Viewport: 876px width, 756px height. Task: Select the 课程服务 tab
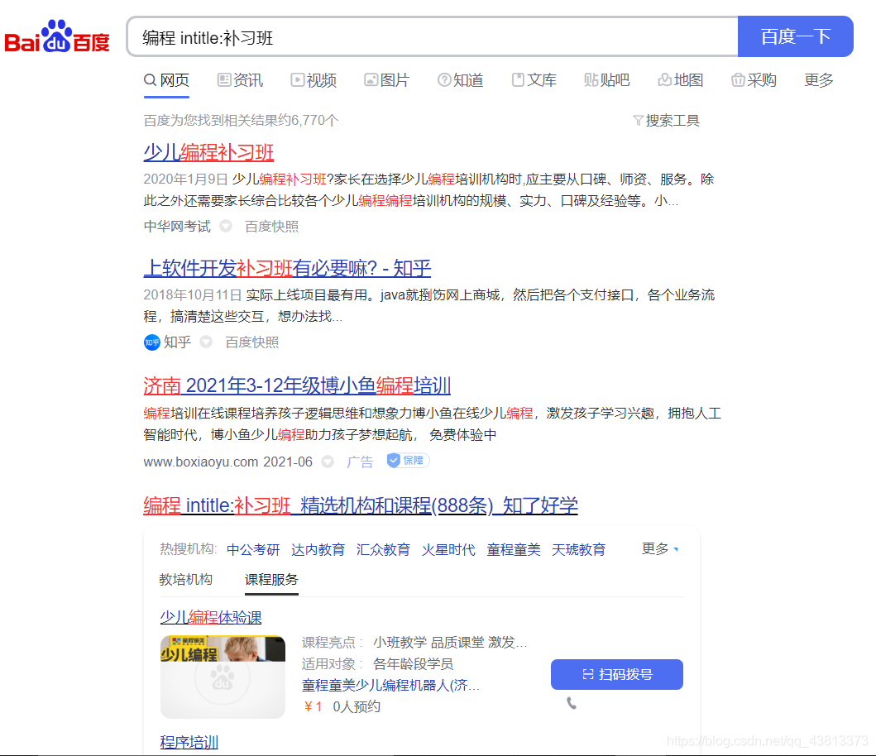click(x=271, y=580)
